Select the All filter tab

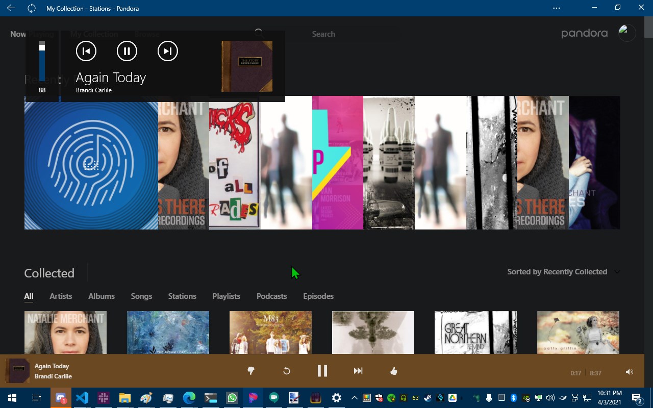click(29, 296)
